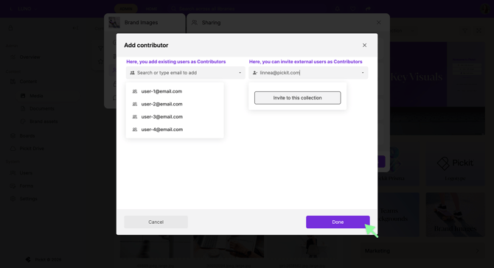Open Boards in the sidebar

(27, 136)
